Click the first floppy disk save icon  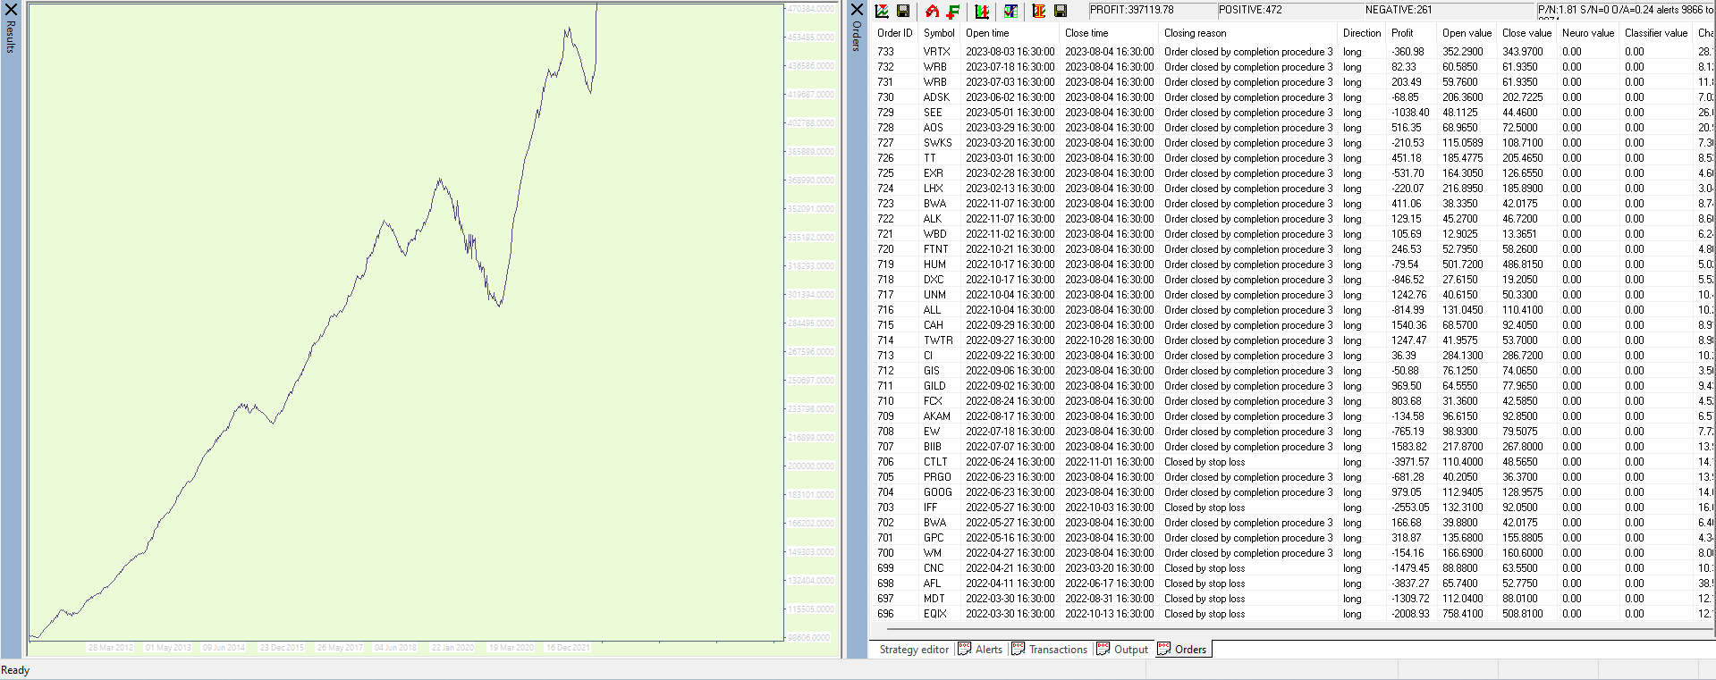(903, 11)
